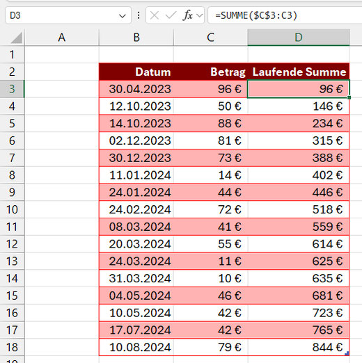Select the cell with date 14.10.2023
Screen dimensions: 362x363
tap(136, 123)
